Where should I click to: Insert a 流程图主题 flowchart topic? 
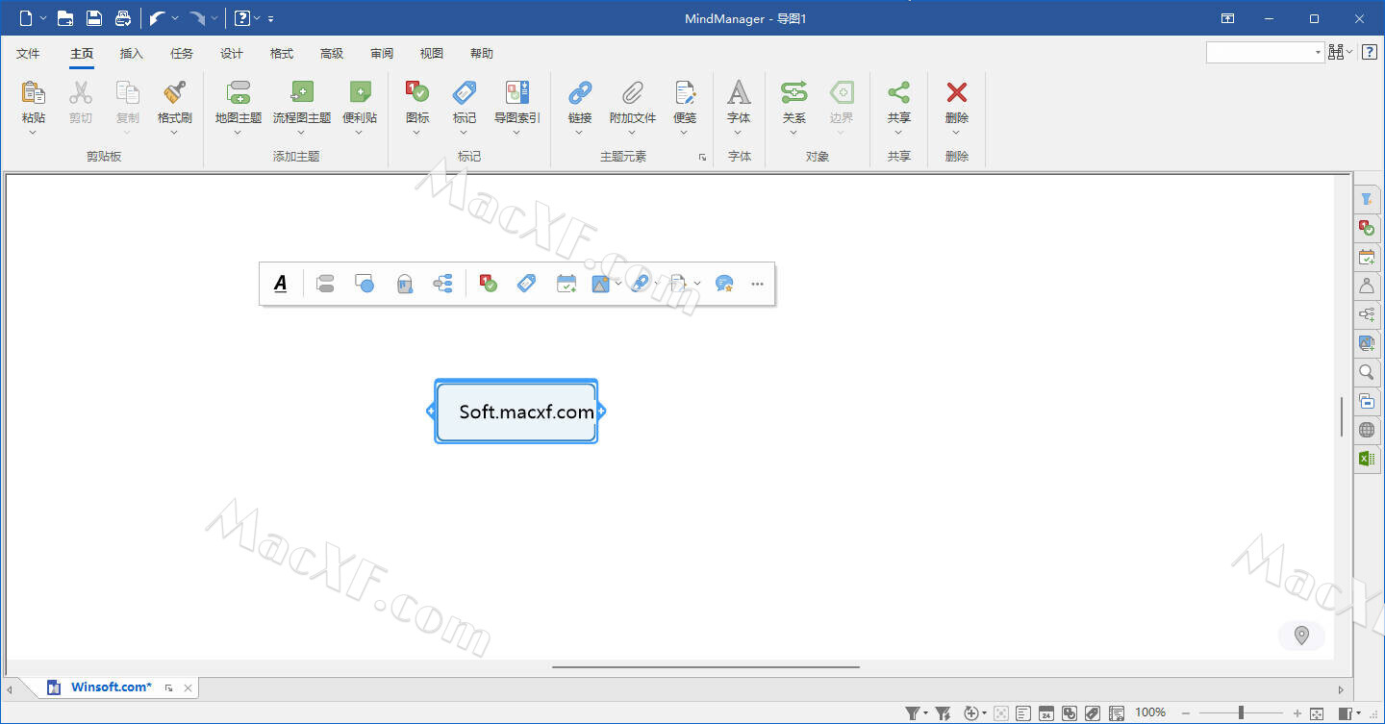coord(302,103)
